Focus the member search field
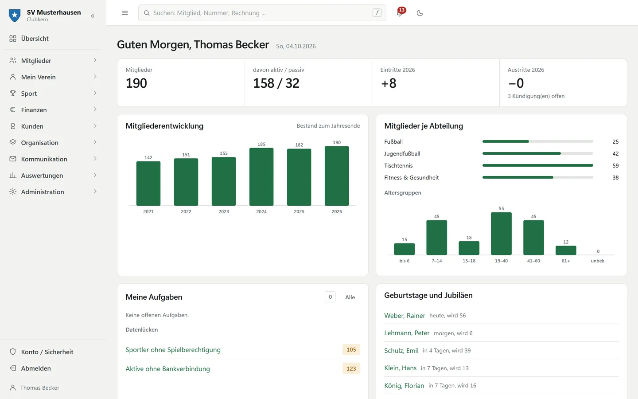The width and height of the screenshot is (638, 399). tap(262, 13)
